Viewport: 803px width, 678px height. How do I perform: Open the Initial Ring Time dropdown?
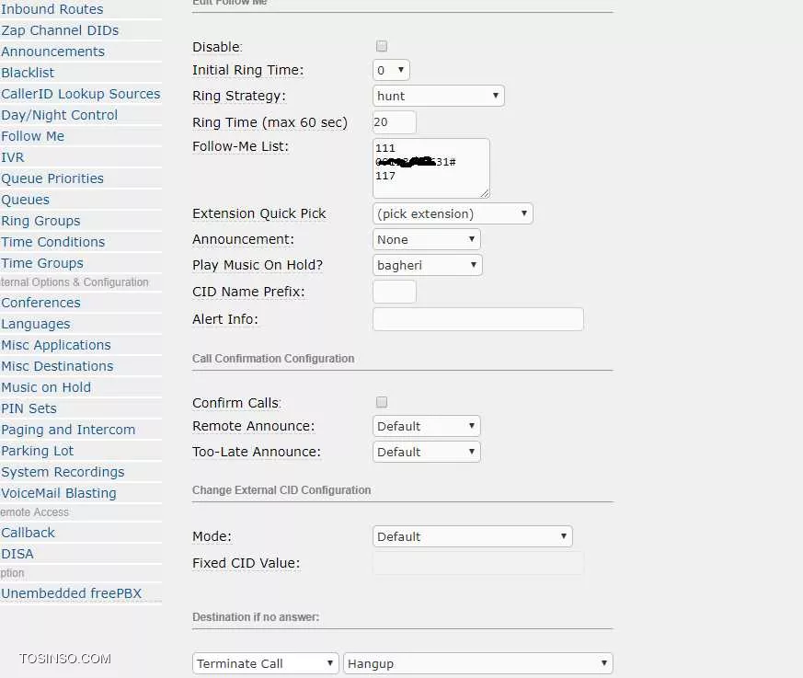click(x=391, y=70)
